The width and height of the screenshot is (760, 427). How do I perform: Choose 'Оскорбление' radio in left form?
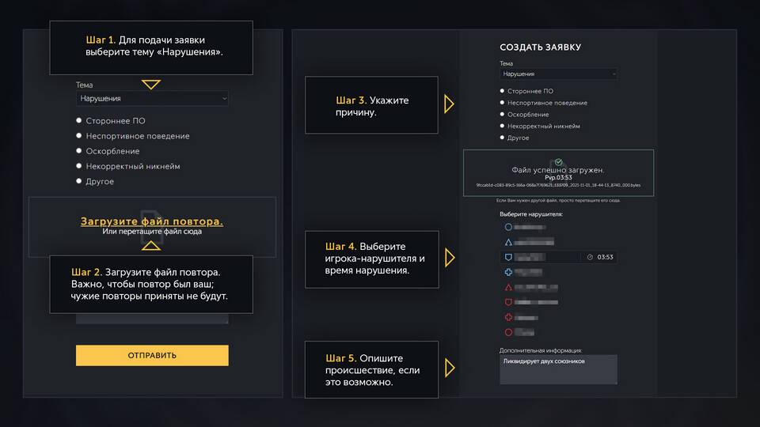coord(79,151)
